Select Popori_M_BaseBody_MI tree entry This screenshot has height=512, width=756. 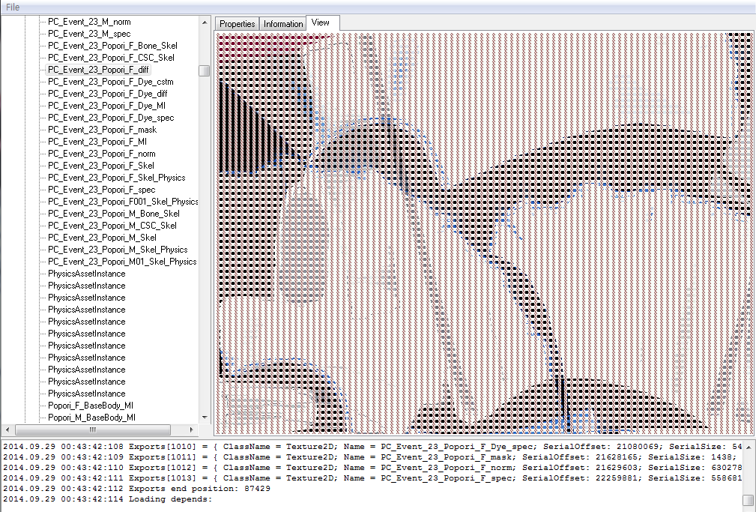[x=91, y=418]
